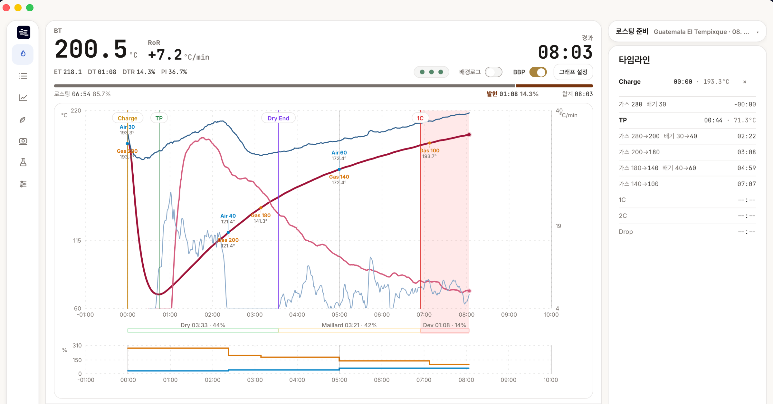The height and width of the screenshot is (404, 773).
Task: Click the DTR 14.3% readout
Action: click(138, 72)
